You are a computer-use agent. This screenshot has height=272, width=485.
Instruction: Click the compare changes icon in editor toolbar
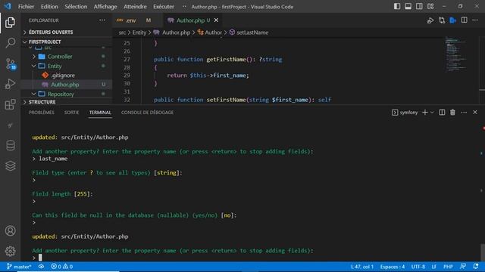[x=442, y=20]
